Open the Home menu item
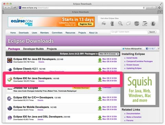Screen dimensions: 165x125 click(x=13, y=33)
